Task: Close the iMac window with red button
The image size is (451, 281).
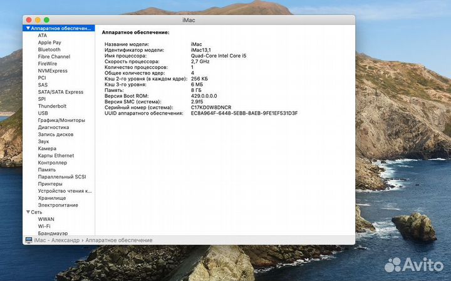Action: (29, 20)
